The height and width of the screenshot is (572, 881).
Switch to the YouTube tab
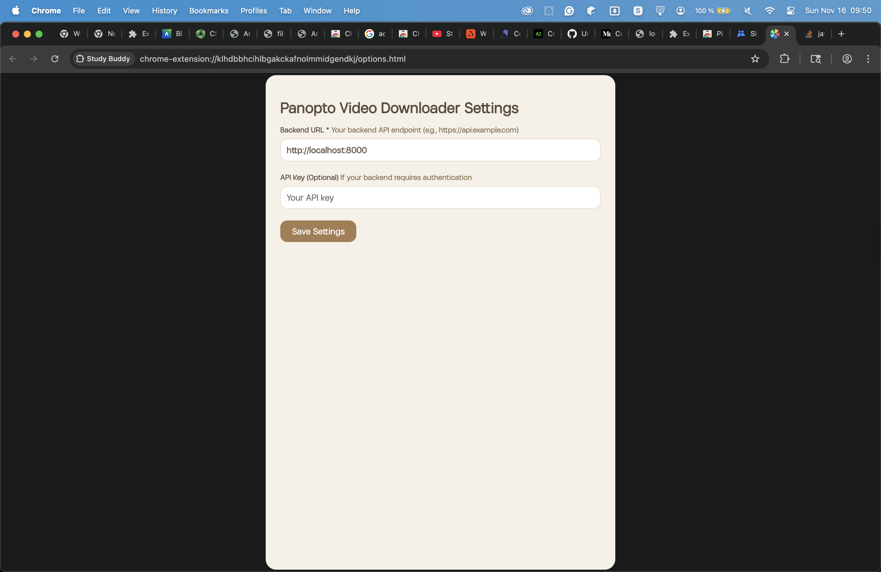[x=443, y=34]
